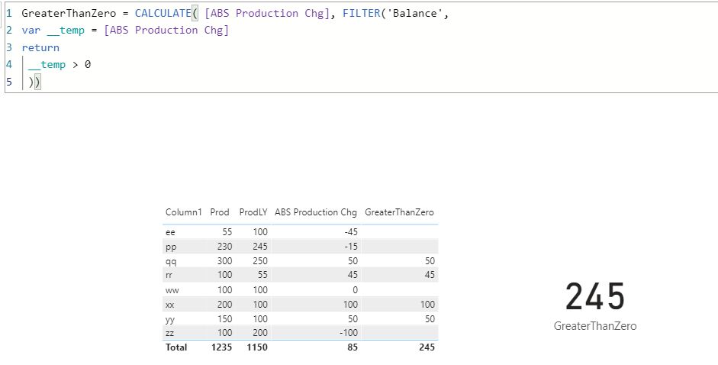Sort by the ProdLY column header
718x365 pixels.
point(253,212)
